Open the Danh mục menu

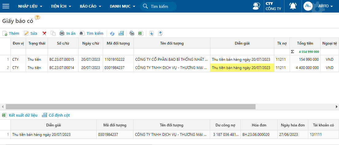122,6
